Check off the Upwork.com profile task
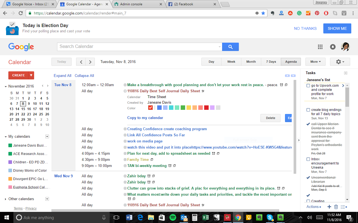 [308, 86]
